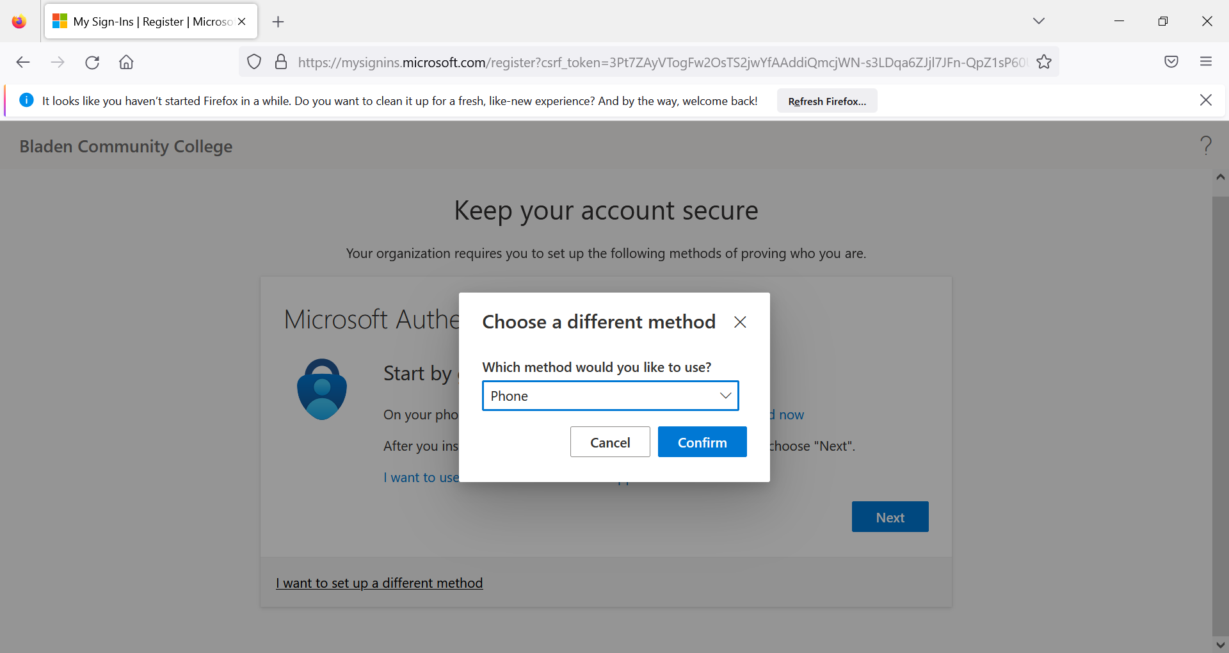Open a new browser tab
The image size is (1229, 653).
pos(278,22)
